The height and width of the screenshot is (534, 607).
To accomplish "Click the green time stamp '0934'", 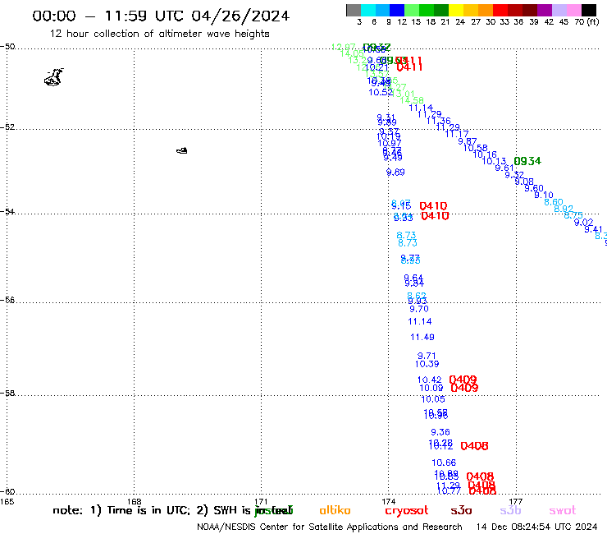I will coord(527,161).
